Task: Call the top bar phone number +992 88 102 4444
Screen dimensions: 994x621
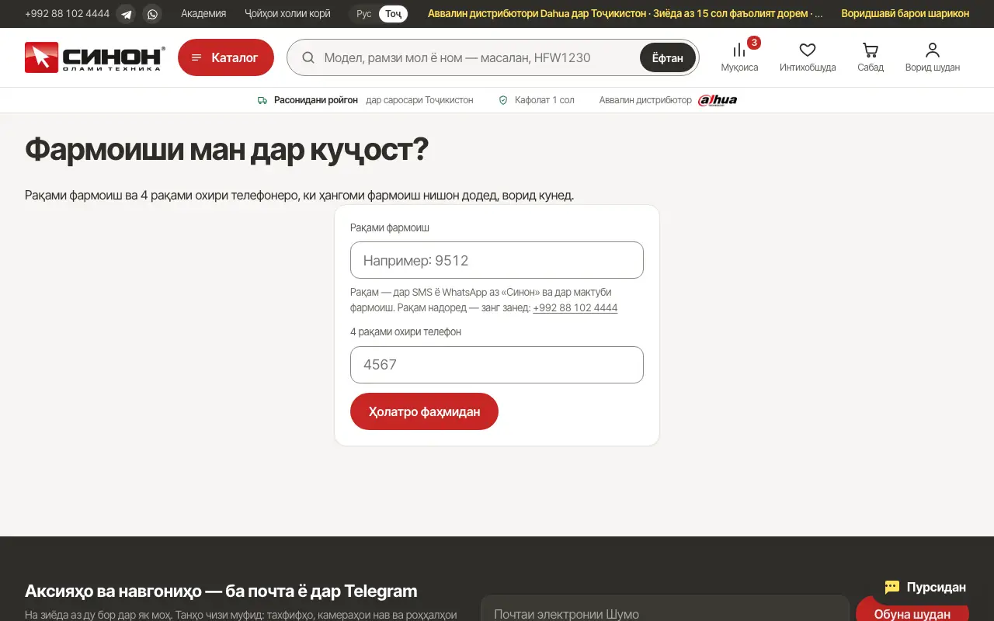Action: coord(67,14)
